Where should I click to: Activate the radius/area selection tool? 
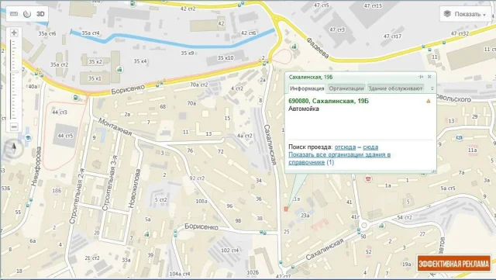pyautogui.click(x=27, y=14)
